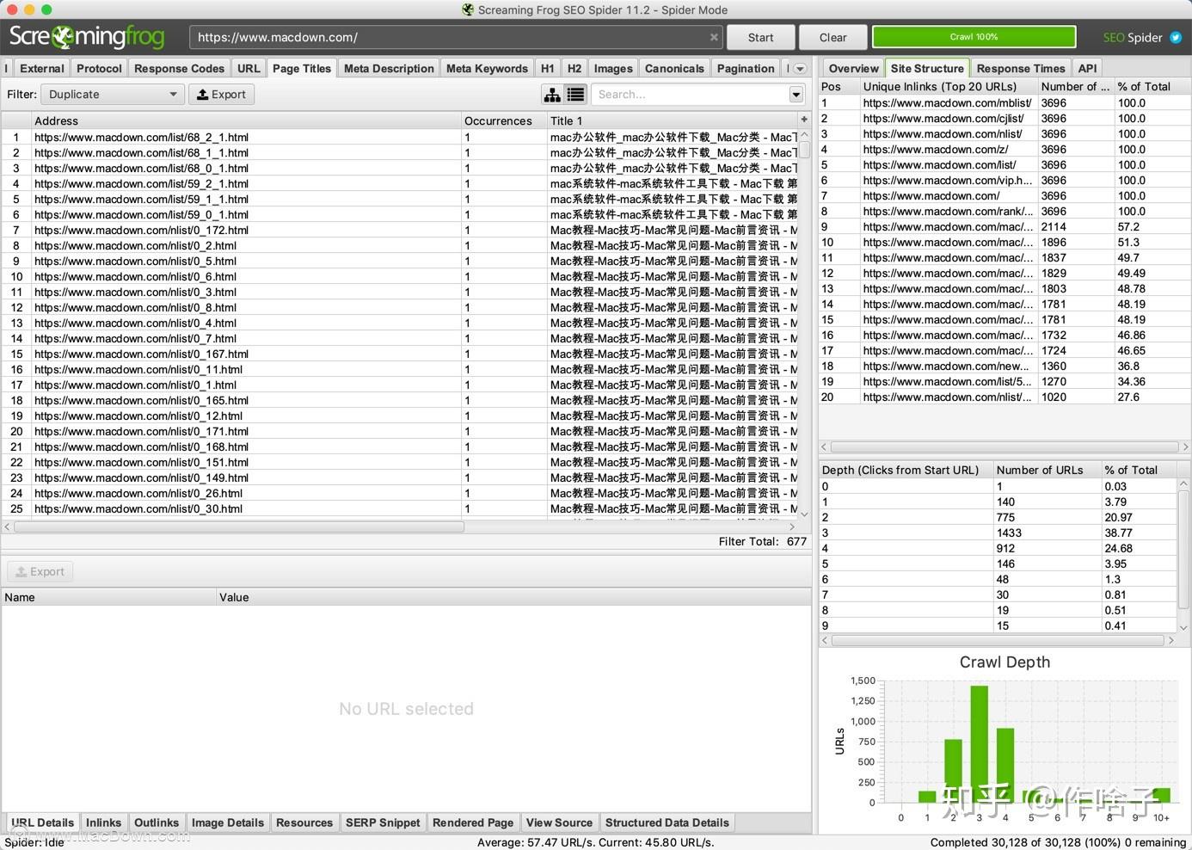
Task: Sort by Depth (Clicks from Start URL) header
Action: 906,470
